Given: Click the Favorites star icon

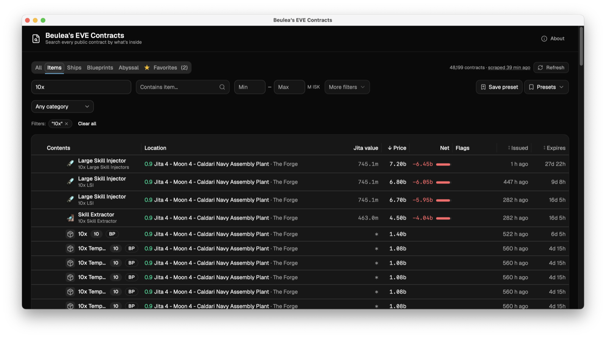Looking at the screenshot, I should coord(147,67).
